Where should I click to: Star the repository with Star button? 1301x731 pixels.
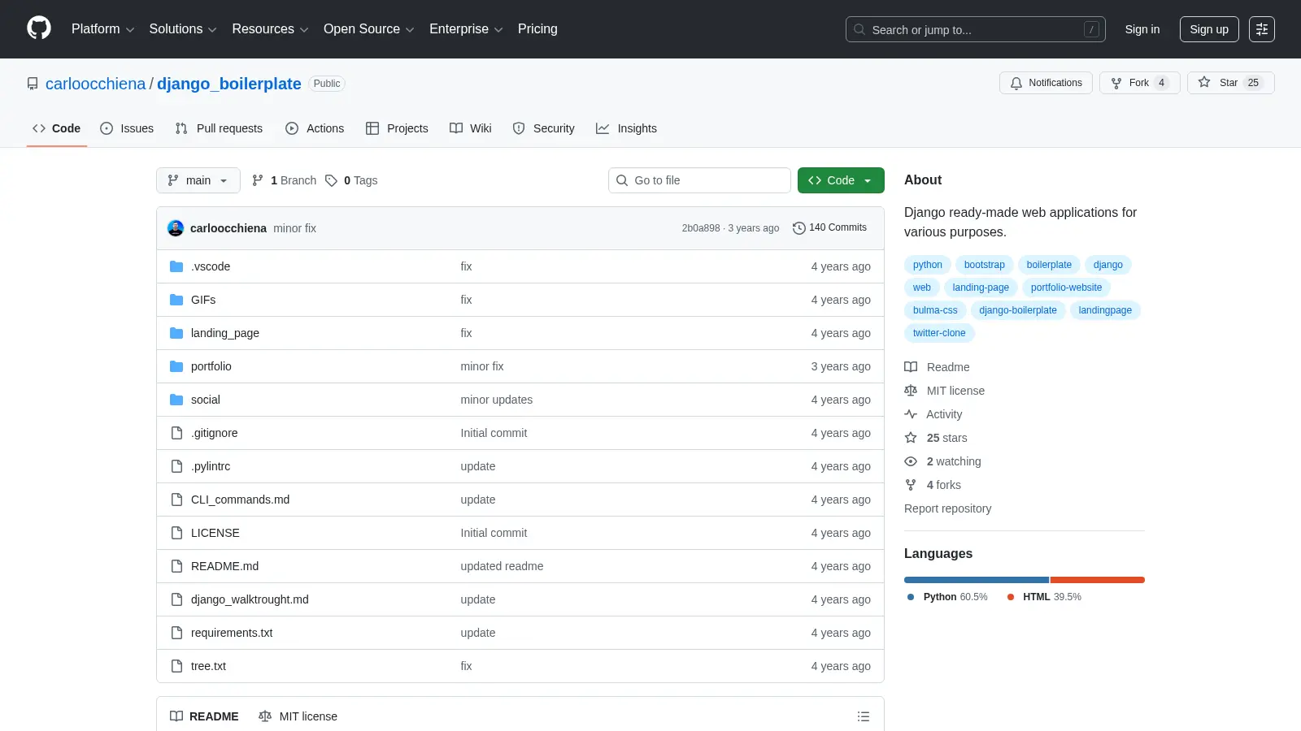click(1230, 83)
